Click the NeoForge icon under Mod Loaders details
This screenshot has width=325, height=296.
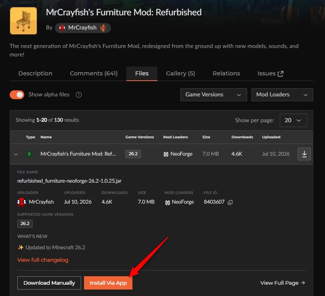(168, 202)
